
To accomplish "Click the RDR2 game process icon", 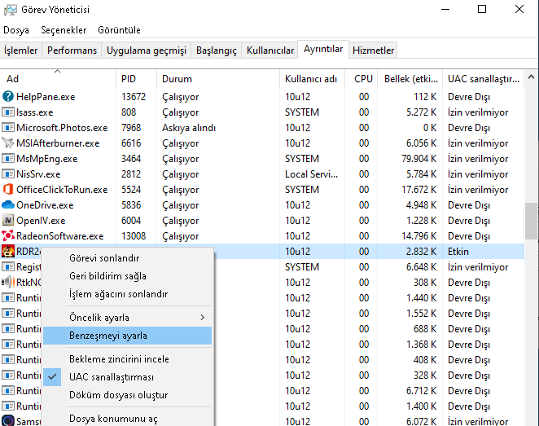I will [8, 252].
